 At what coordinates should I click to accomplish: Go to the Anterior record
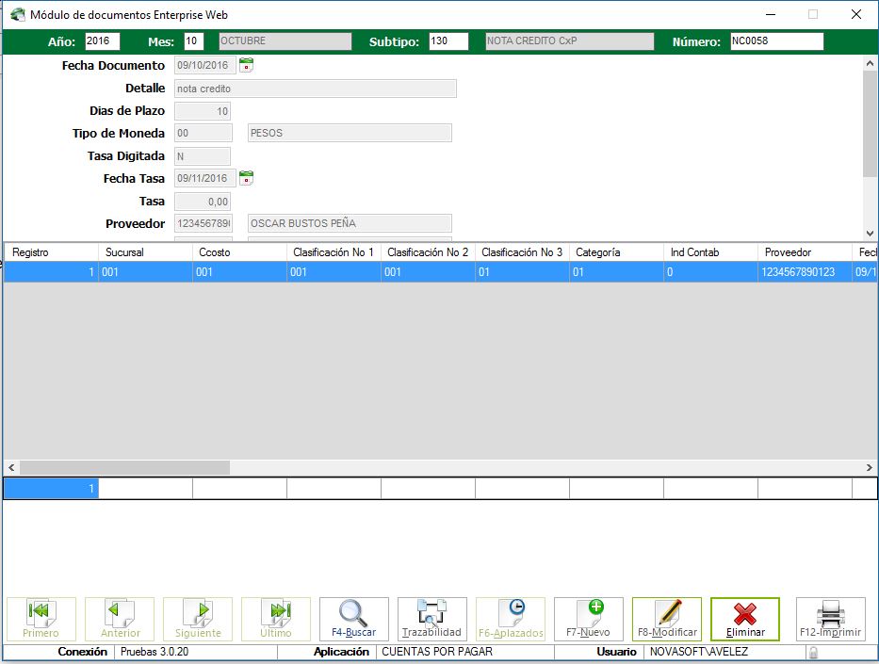click(120, 619)
